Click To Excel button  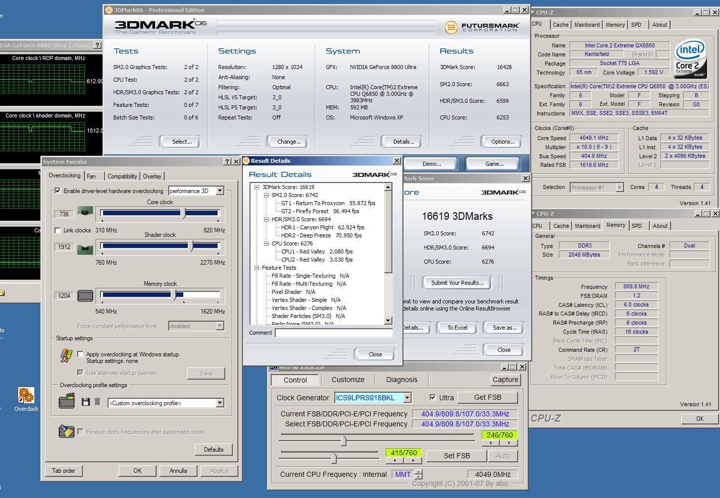point(457,328)
